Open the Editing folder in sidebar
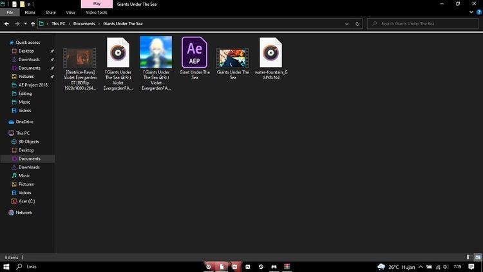 click(25, 93)
